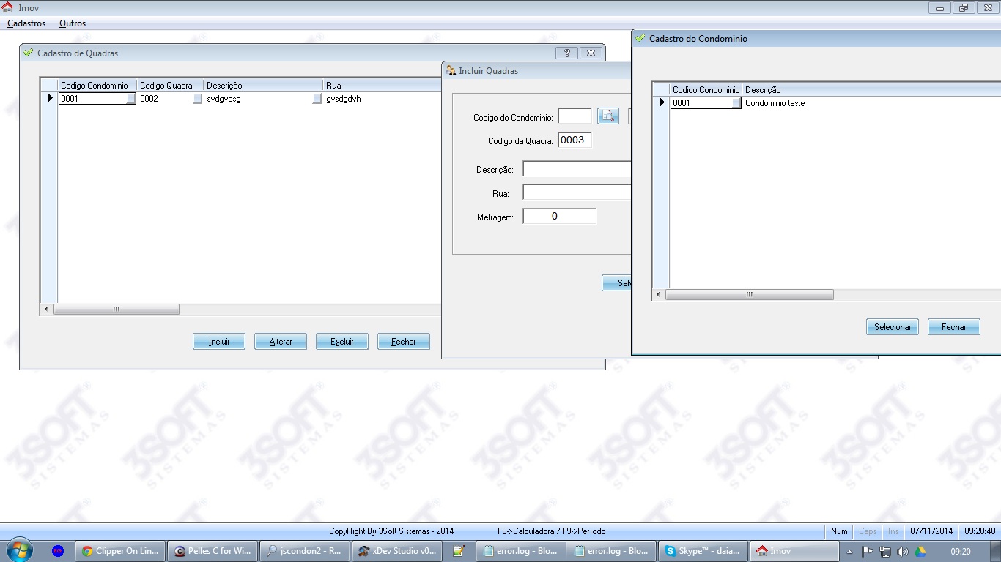Click the Alterar button
This screenshot has height=562, width=1001.
[281, 342]
